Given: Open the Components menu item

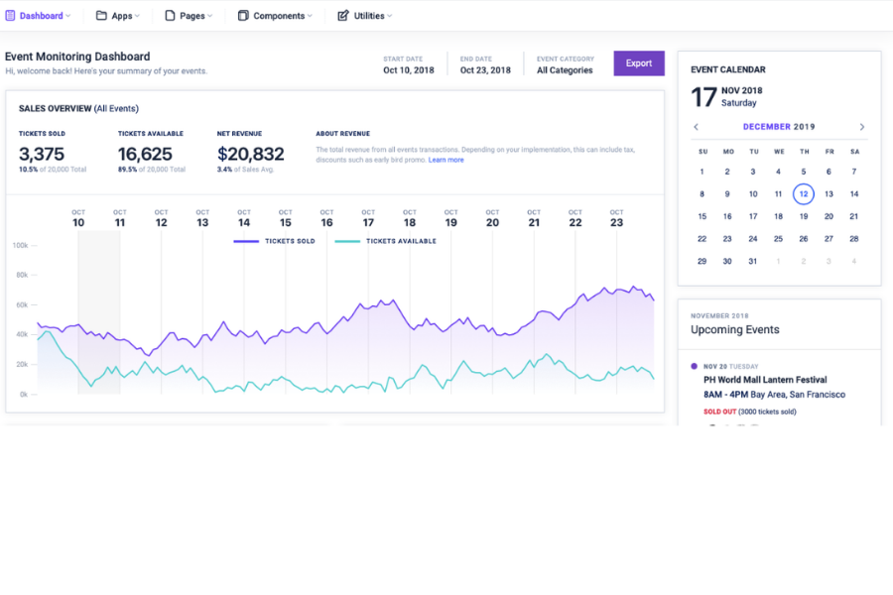Looking at the screenshot, I should (x=276, y=16).
